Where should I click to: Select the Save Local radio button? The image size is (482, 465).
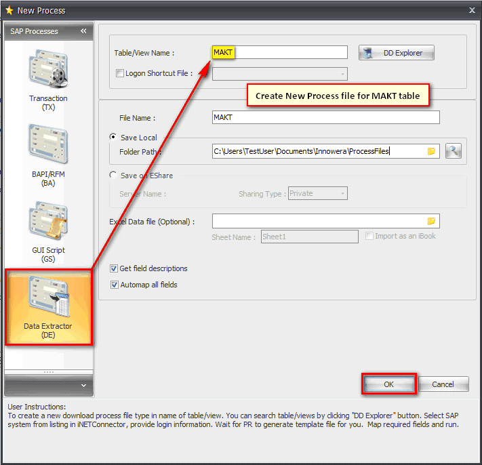[x=113, y=137]
